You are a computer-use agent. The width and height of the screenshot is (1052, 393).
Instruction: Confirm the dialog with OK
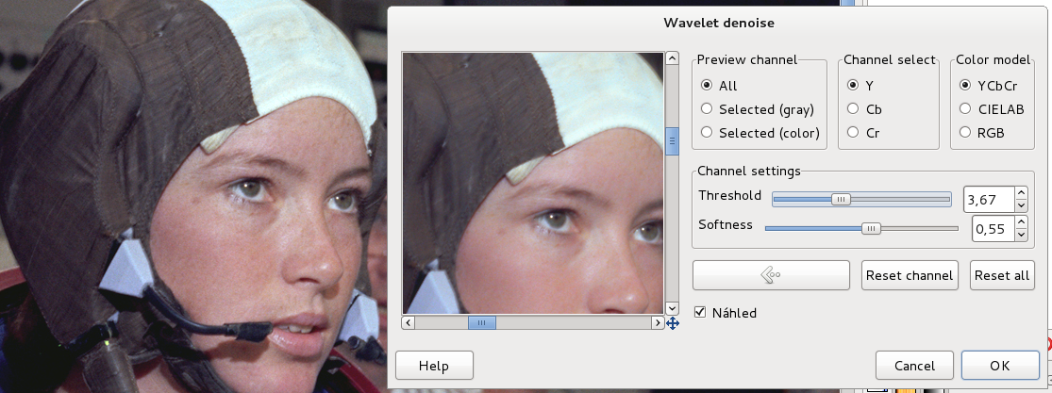(1000, 366)
